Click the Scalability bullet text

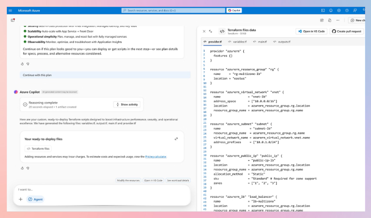[61, 31]
